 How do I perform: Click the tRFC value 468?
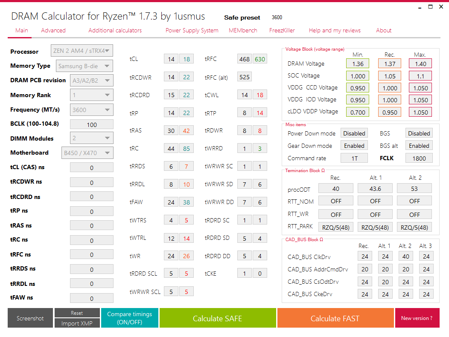245,59
